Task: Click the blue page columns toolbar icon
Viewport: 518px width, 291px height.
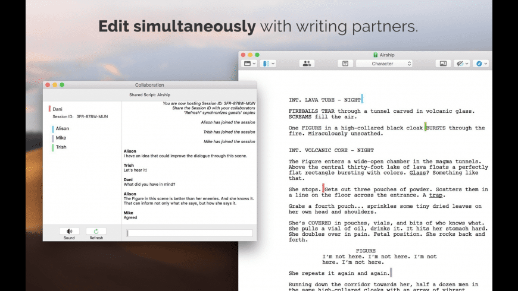Action: 266,64
